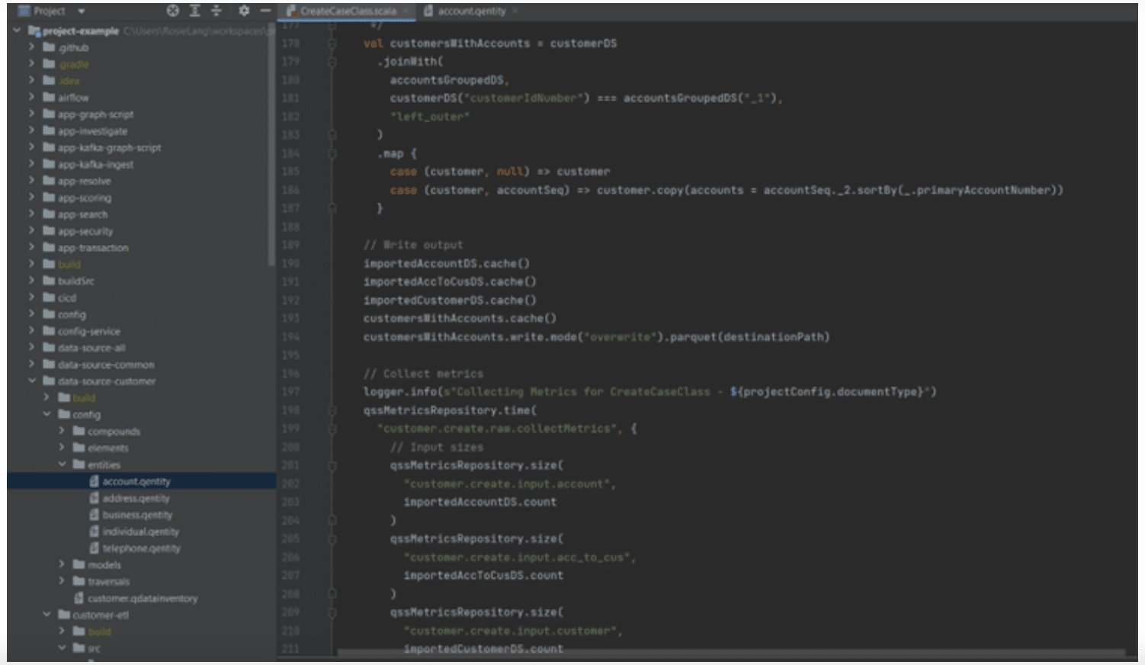1145x665 pixels.
Task: Toggle code fold marker at line 179
Action: [332, 62]
